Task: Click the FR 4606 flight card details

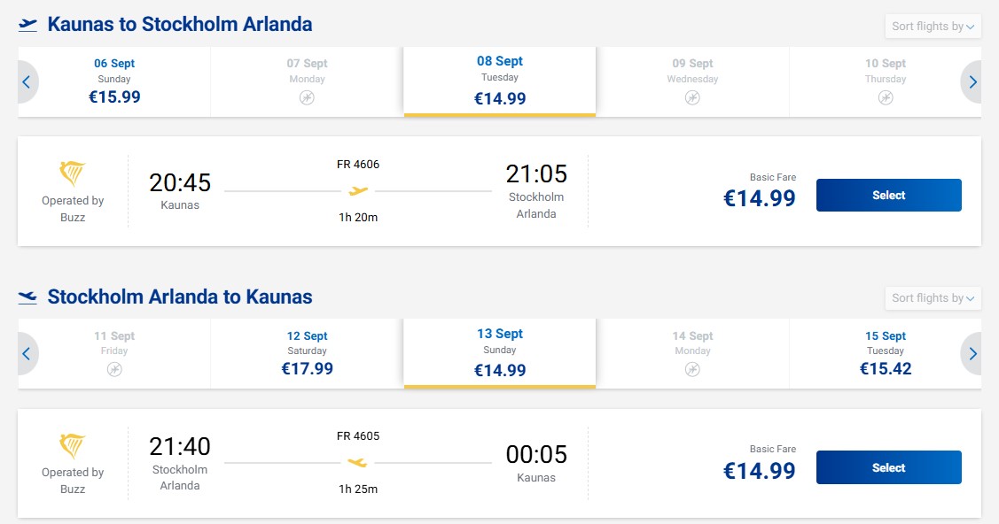Action: pos(500,191)
